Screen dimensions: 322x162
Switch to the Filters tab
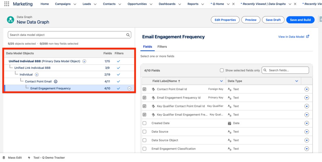pyautogui.click(x=162, y=47)
